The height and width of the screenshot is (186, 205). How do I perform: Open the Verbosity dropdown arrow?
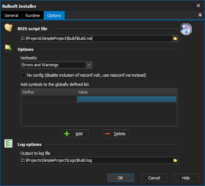point(89,65)
